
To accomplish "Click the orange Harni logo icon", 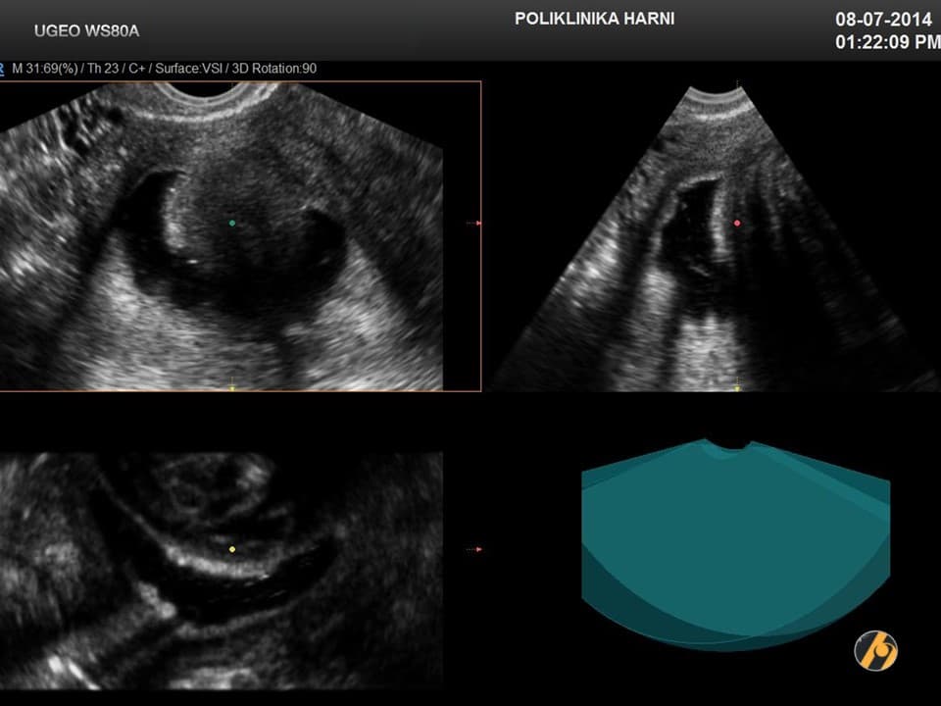I will pos(875,649).
